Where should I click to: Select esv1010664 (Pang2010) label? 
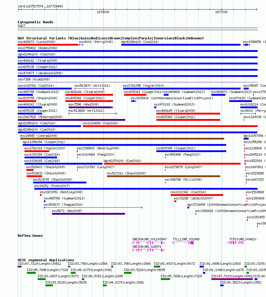pyautogui.click(x=96, y=154)
